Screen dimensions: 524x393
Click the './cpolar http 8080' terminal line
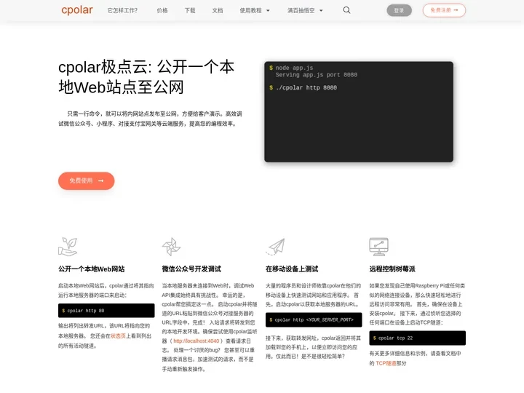click(303, 87)
